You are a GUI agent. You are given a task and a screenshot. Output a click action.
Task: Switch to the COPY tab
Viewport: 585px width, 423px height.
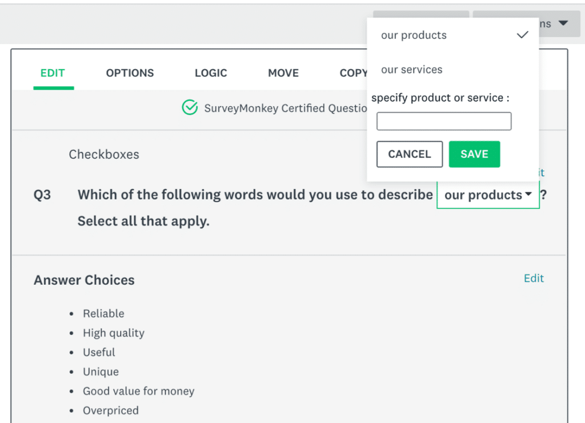tap(354, 72)
